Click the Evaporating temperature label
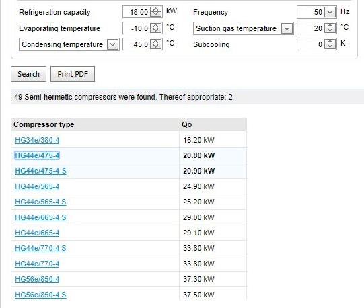The height and width of the screenshot is (308, 364). coord(60,28)
